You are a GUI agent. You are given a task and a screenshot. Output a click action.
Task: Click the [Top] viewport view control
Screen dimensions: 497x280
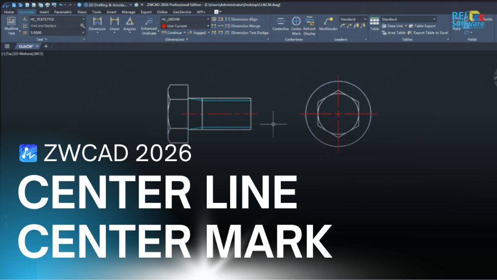click(x=9, y=54)
